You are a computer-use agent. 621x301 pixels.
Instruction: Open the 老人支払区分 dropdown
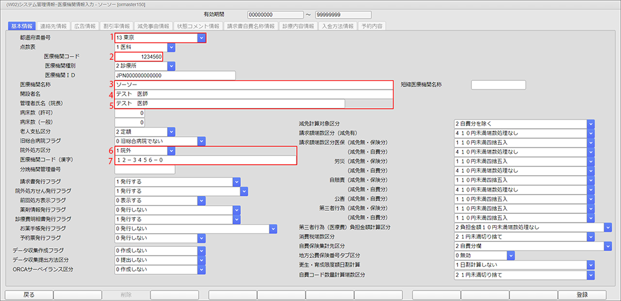tap(171, 132)
